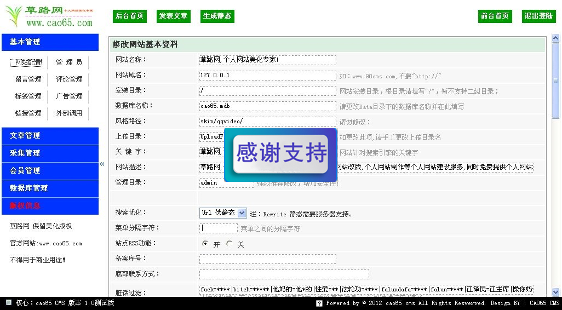The image size is (562, 310).
Task: Open the 外部调用 menu item
Action: 69,113
